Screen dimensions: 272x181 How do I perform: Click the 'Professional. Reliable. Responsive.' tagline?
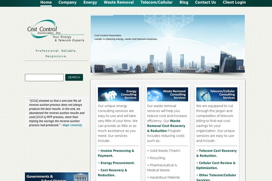pos(56,53)
